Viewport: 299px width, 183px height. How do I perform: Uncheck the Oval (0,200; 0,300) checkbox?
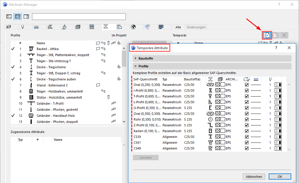pos(247,85)
